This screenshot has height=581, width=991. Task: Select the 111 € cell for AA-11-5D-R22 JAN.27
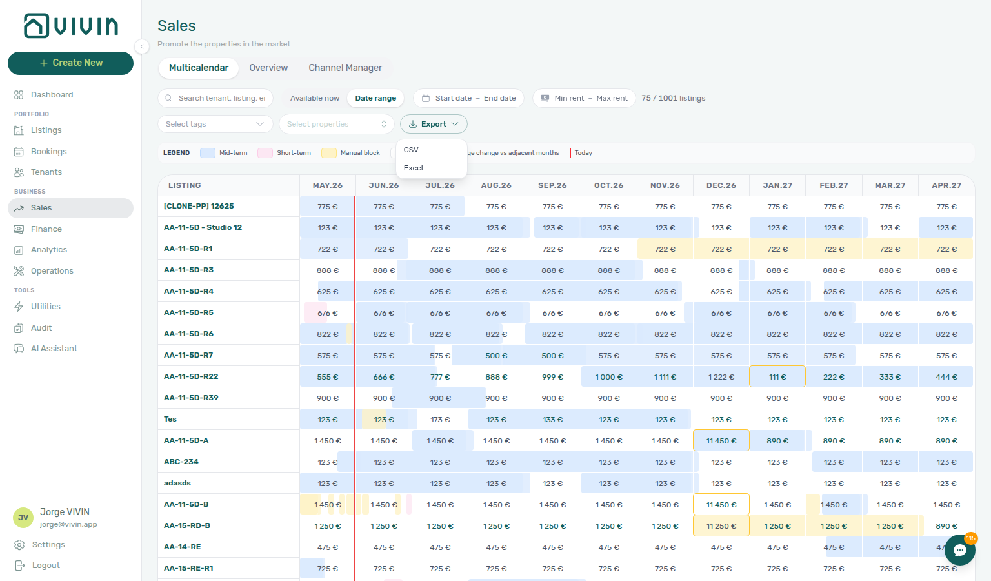(777, 376)
